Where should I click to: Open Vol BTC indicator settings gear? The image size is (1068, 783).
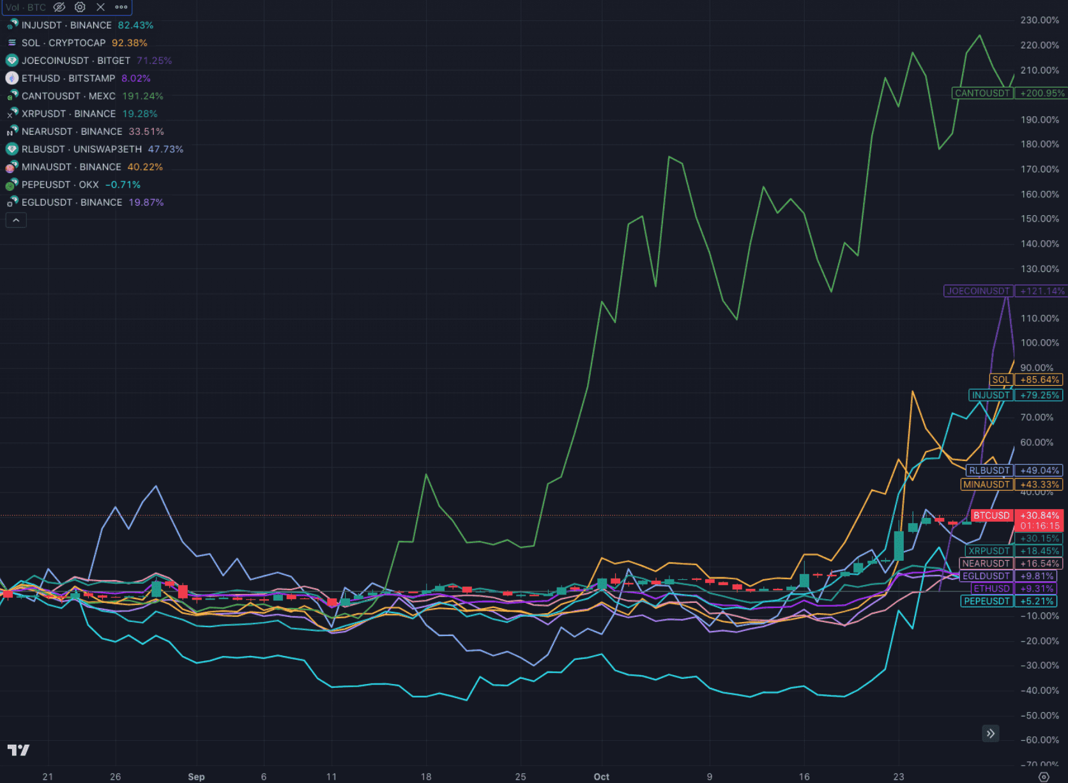coord(80,7)
